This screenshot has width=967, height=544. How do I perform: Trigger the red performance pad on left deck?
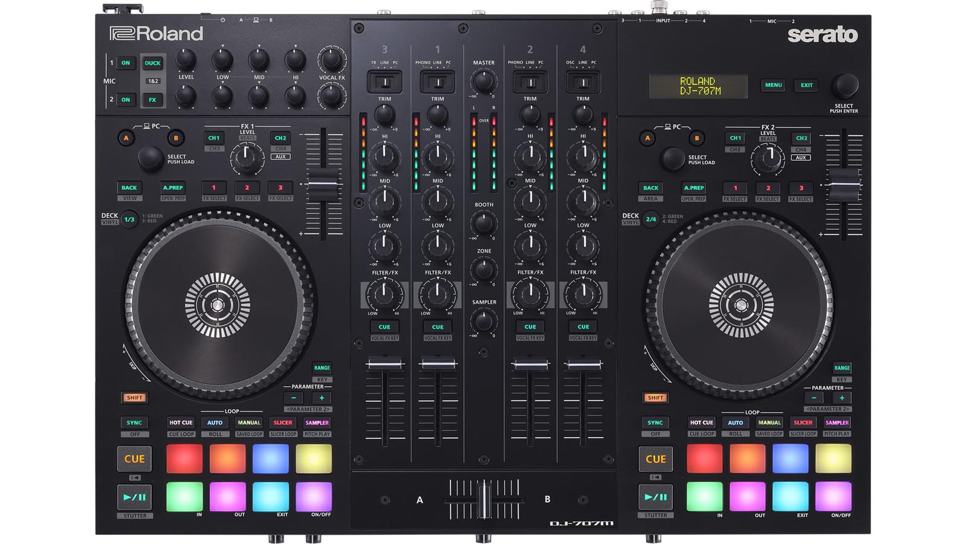tap(184, 459)
